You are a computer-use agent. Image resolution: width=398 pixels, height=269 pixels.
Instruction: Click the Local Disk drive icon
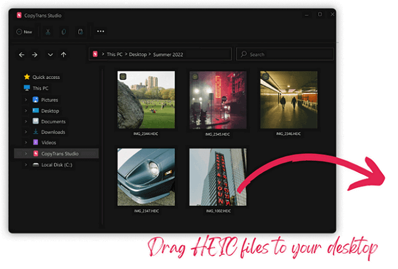point(36,164)
